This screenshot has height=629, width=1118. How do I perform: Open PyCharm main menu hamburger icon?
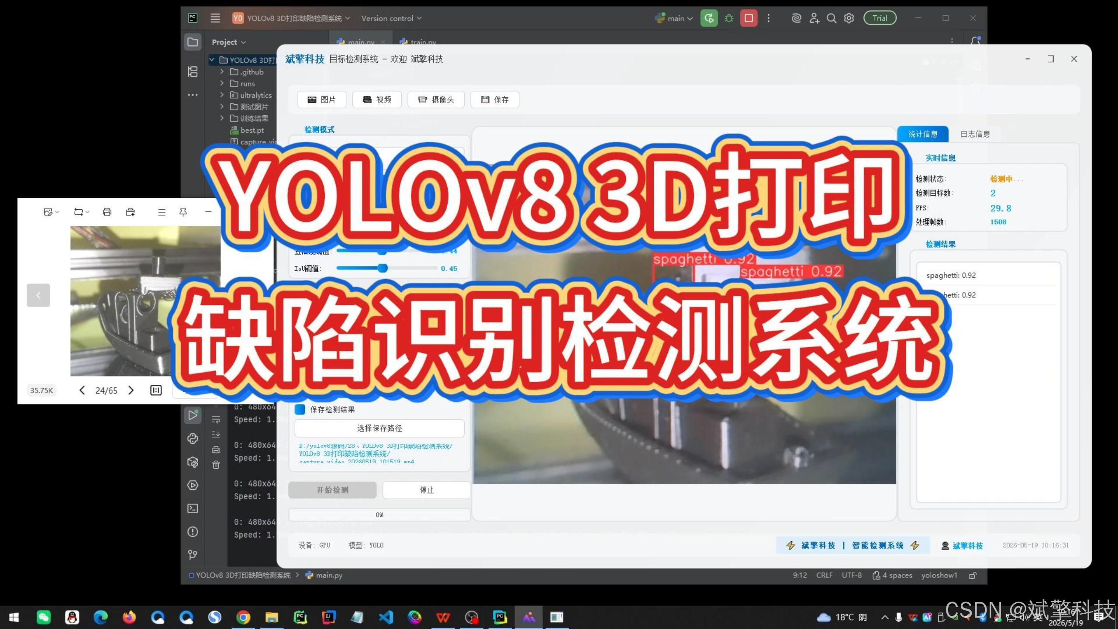pos(215,18)
